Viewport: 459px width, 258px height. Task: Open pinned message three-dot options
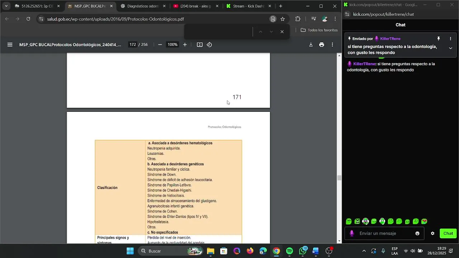(450, 39)
